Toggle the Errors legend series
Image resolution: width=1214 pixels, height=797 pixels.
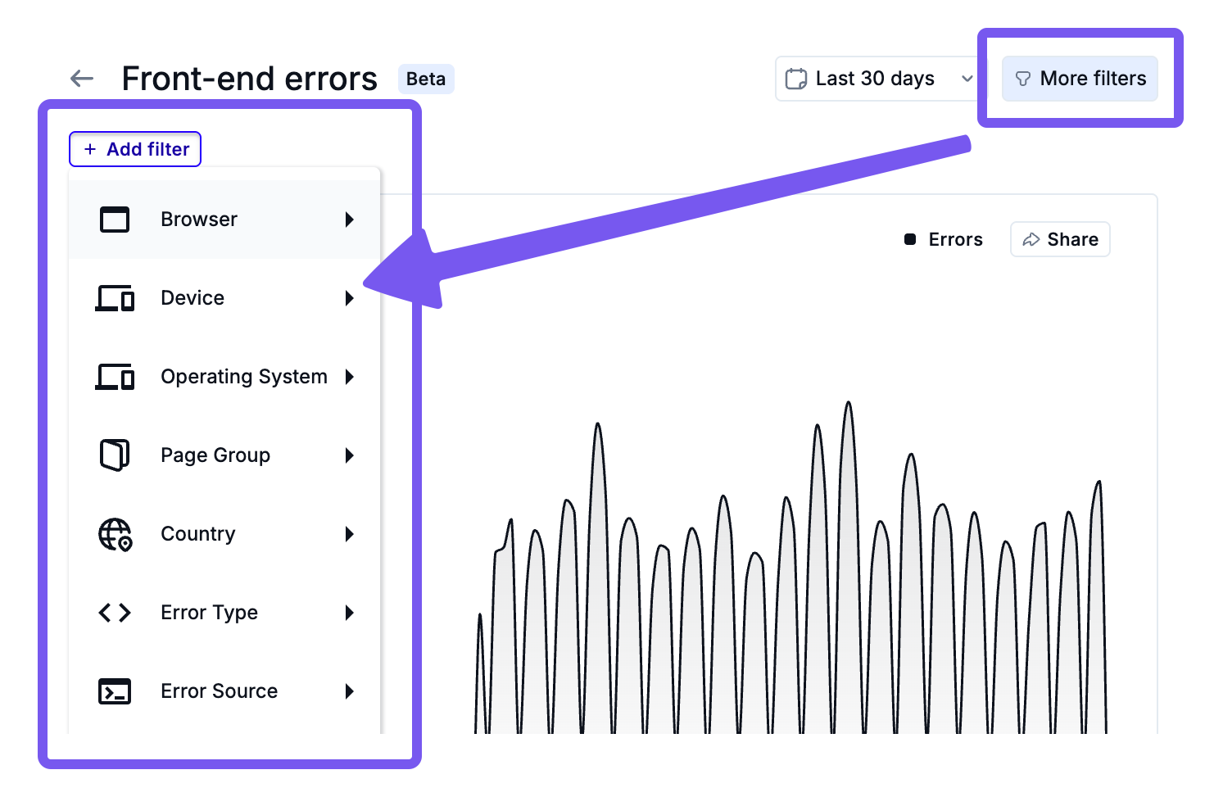[944, 240]
